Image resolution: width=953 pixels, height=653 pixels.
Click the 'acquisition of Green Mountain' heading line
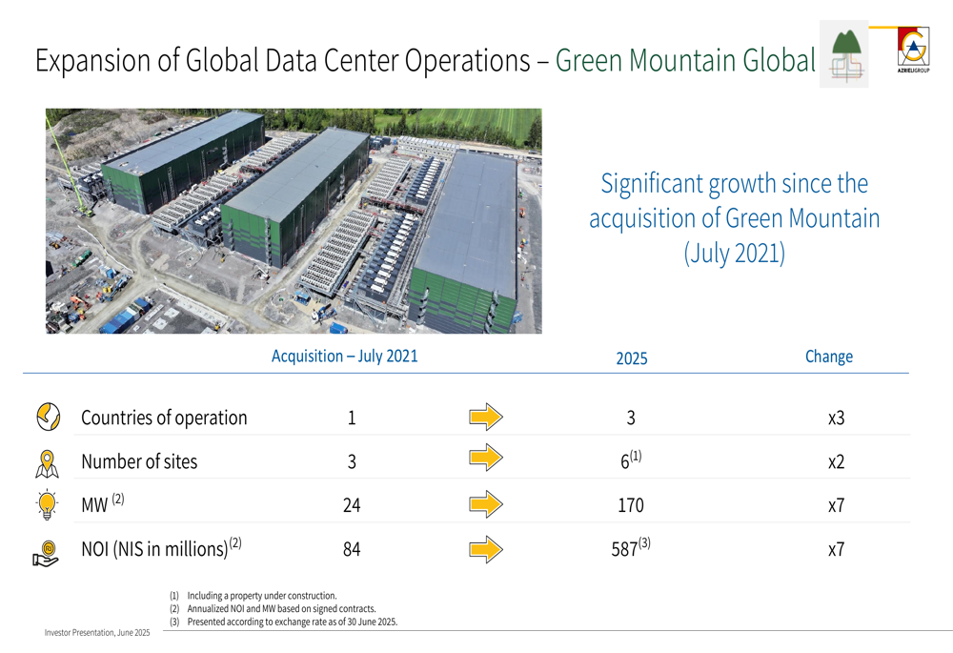(734, 218)
